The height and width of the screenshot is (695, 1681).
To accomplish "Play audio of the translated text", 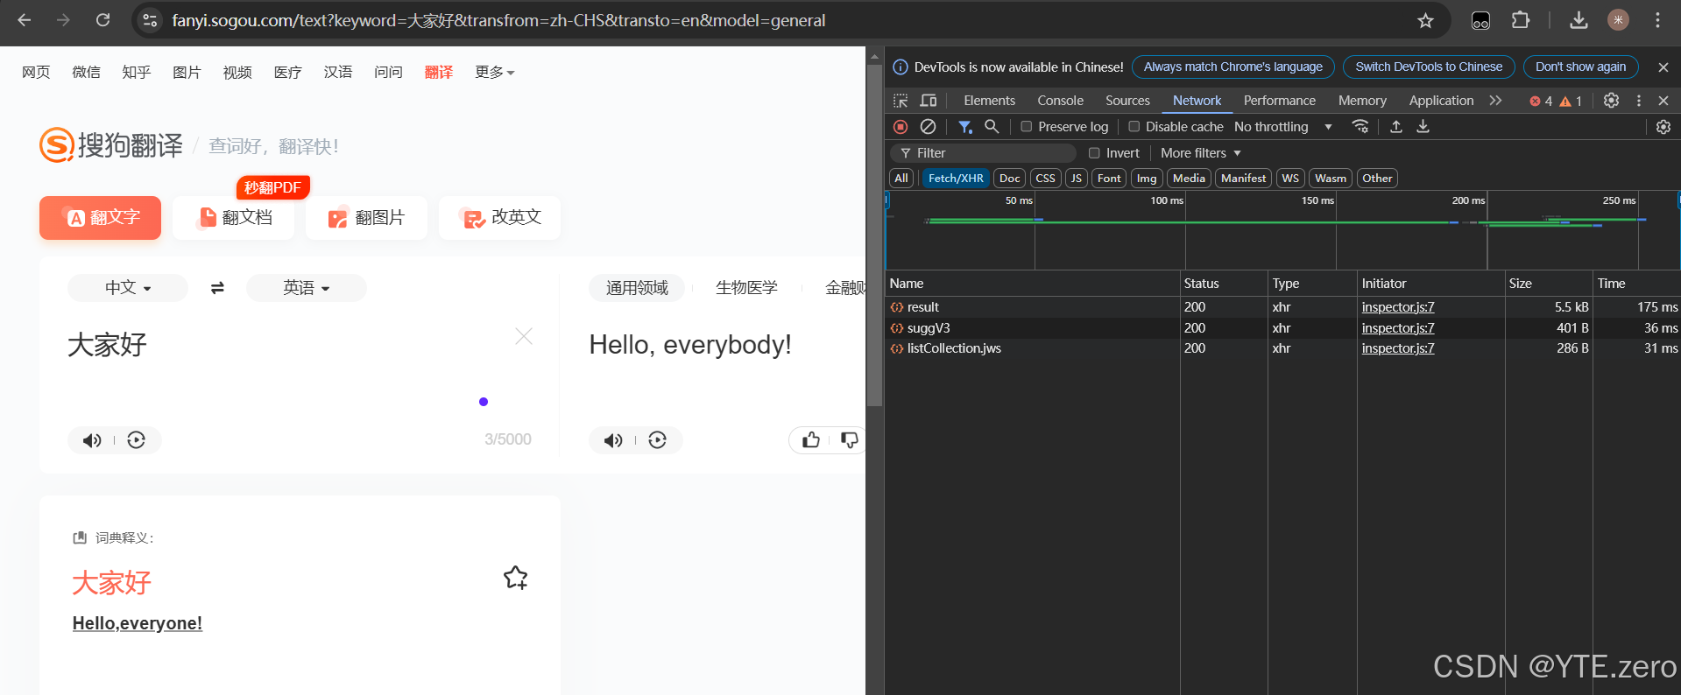I will click(613, 440).
